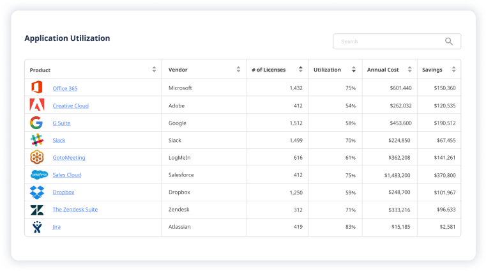486x271 pixels.
Task: Click the Jira logo icon
Action: 36,226
